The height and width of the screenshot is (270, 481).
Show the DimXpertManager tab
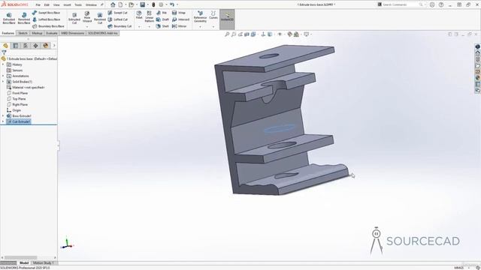[x=35, y=46]
